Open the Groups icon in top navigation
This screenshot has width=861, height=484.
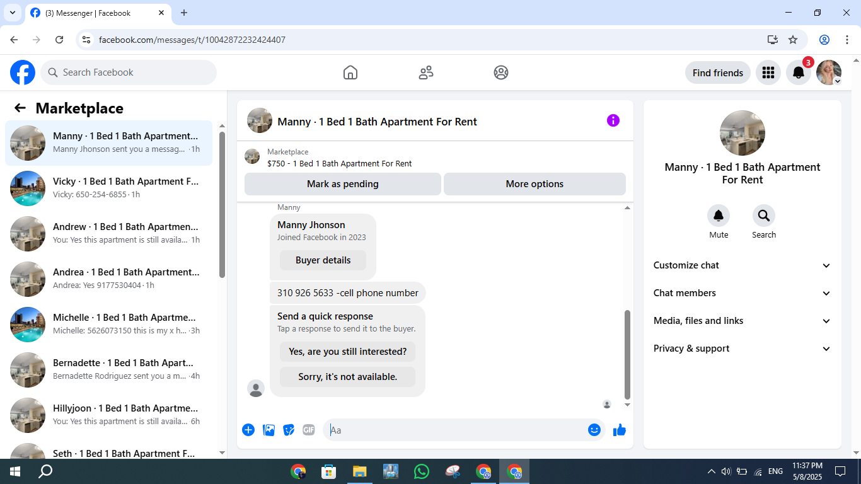click(501, 72)
